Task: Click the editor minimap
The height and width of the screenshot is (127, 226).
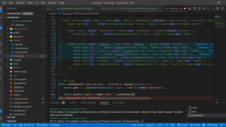Action: [220, 22]
